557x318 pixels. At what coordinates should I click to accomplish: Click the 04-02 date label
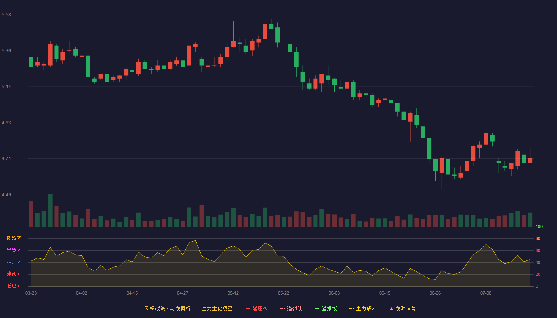click(x=82, y=293)
